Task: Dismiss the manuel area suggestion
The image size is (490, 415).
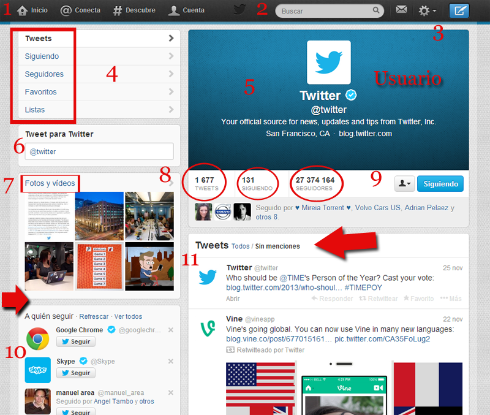Action: (171, 392)
